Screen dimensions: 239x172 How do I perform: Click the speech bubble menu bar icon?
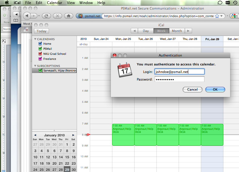pyautogui.click(x=220, y=3)
